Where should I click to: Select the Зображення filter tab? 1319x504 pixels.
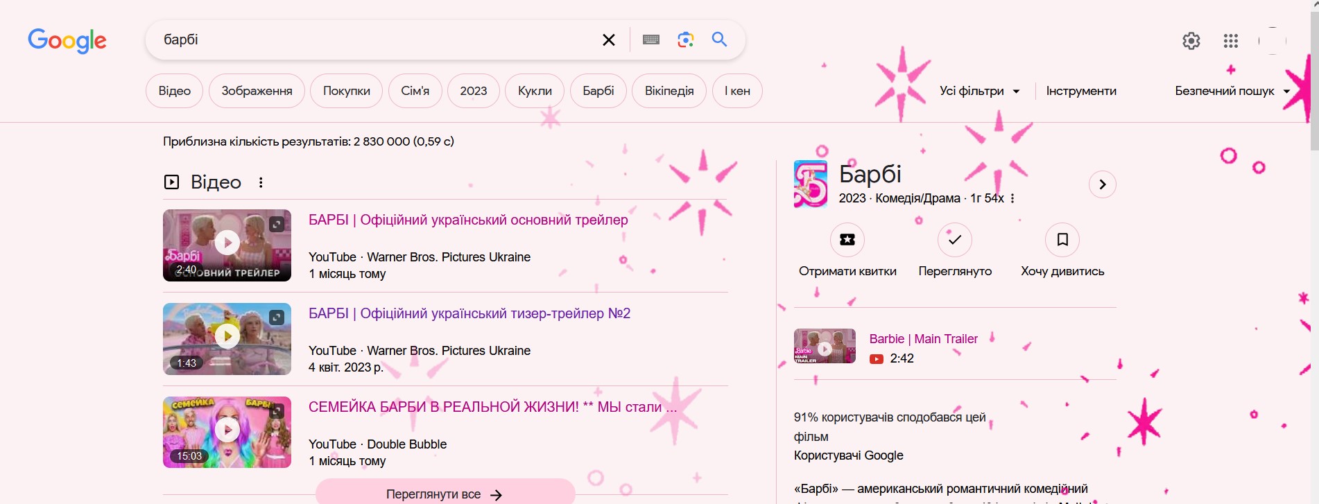point(257,91)
